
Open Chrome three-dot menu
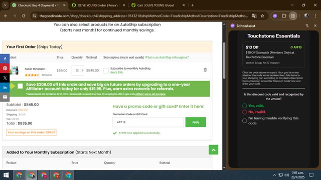click(315, 15)
